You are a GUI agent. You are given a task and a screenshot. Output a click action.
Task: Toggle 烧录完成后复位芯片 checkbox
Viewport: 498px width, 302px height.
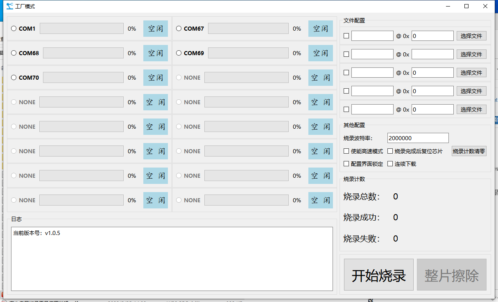coord(390,151)
